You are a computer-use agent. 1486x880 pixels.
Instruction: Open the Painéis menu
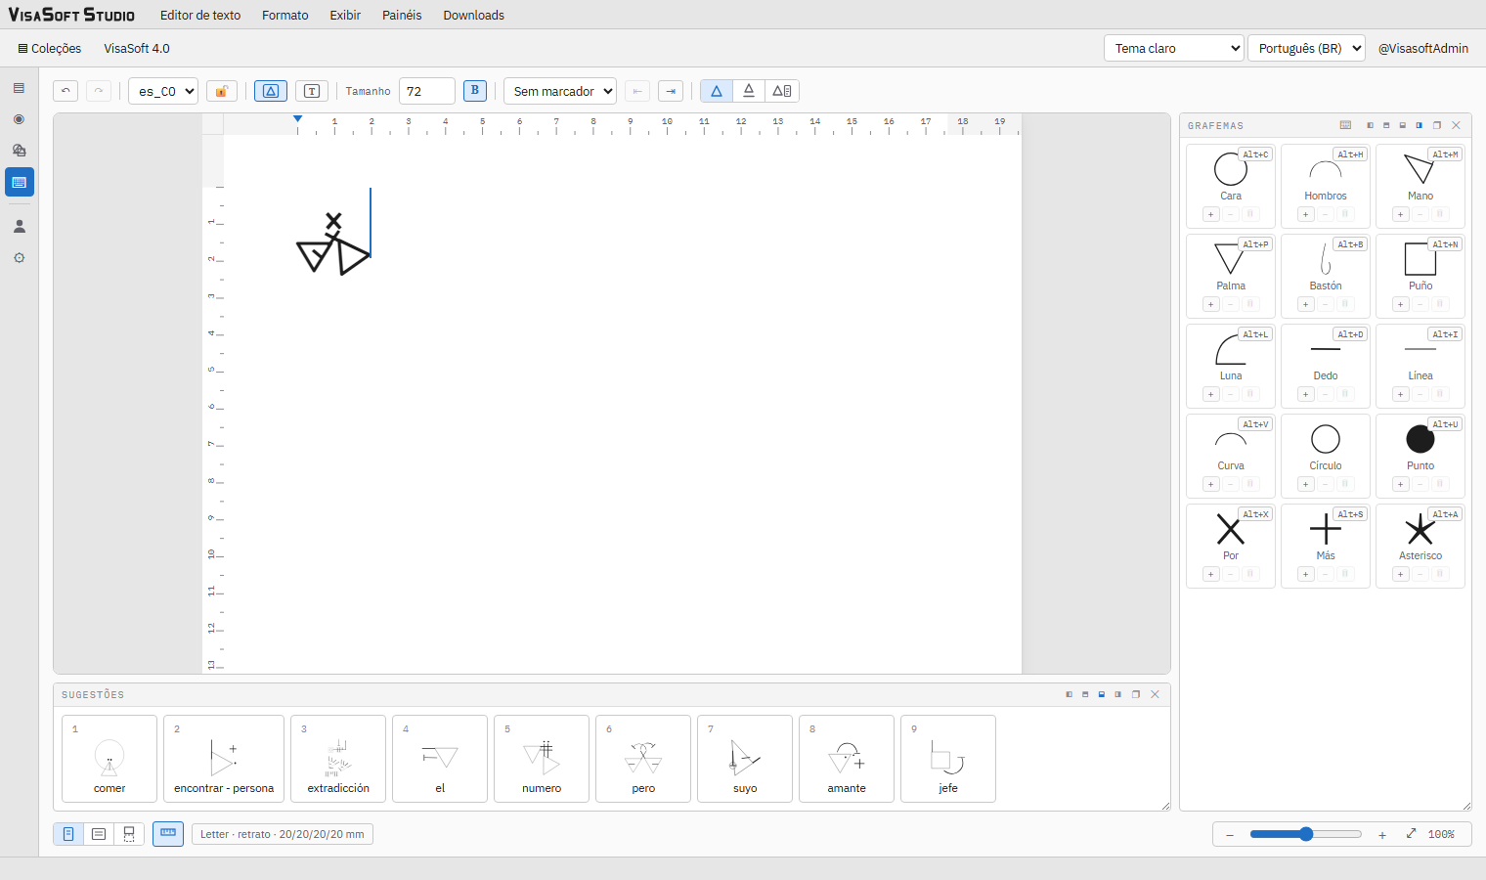[x=402, y=15]
